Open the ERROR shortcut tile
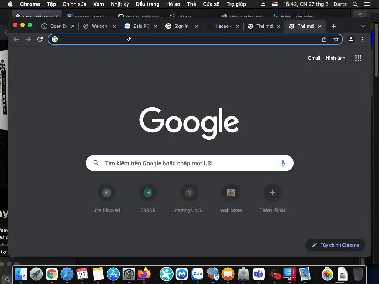 pyautogui.click(x=148, y=199)
